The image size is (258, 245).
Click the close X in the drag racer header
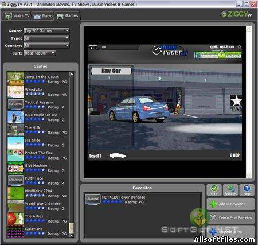(239, 46)
